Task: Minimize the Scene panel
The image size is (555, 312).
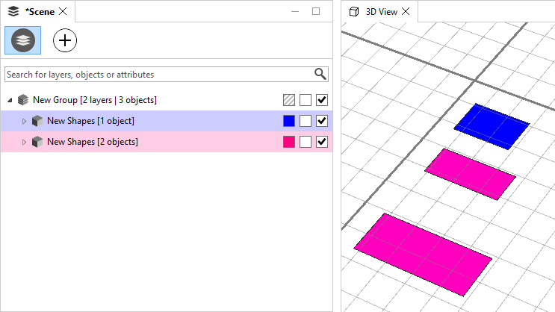Action: tap(295, 11)
